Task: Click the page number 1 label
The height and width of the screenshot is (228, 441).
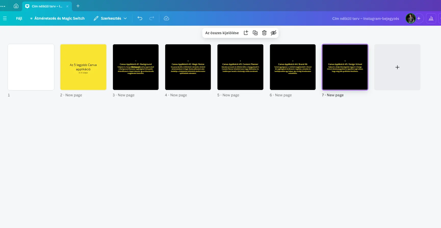Action: pyautogui.click(x=9, y=95)
